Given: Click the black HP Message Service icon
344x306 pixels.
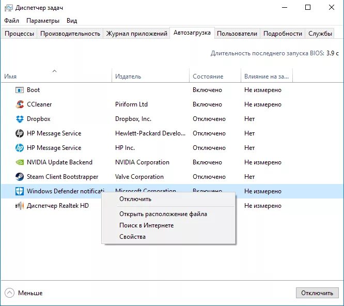Looking at the screenshot, I should (20, 133).
